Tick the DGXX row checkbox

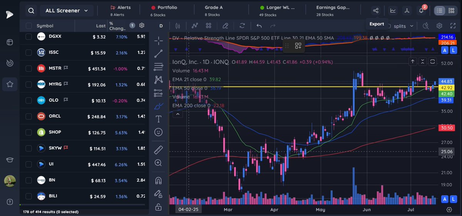[x=28, y=36]
